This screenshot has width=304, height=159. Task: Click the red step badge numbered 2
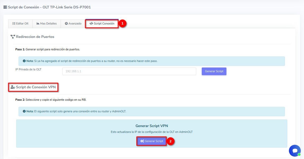[x=170, y=141]
